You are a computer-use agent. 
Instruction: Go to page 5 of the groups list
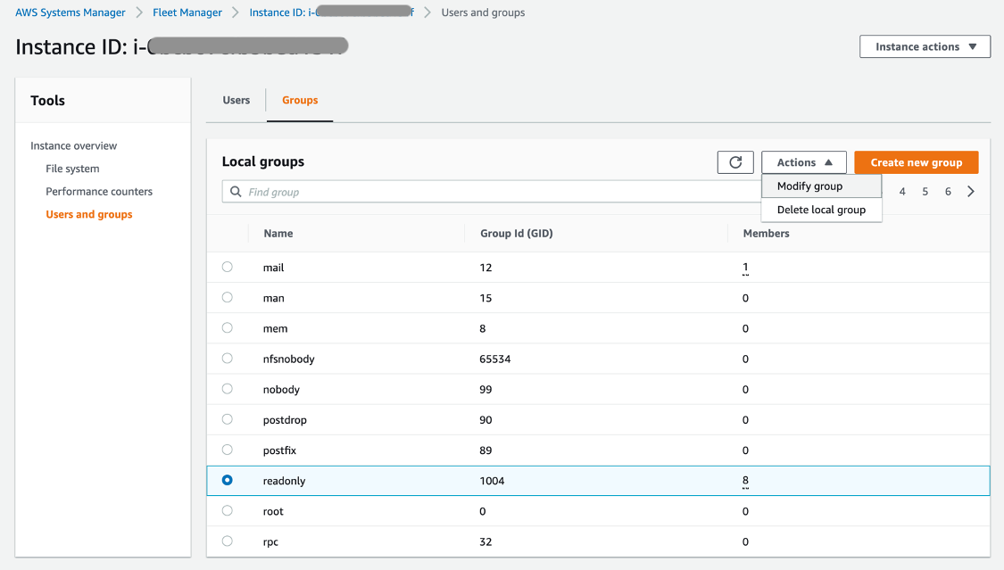pyautogui.click(x=925, y=191)
